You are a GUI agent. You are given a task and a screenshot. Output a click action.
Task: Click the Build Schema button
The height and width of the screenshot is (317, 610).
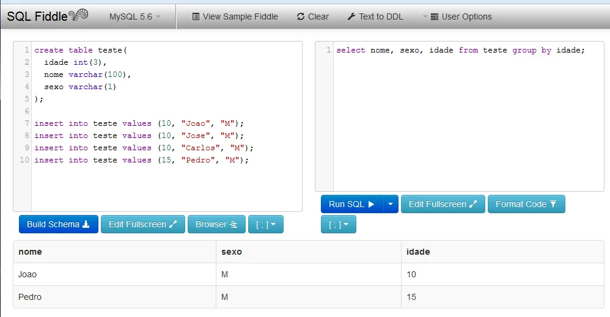58,224
